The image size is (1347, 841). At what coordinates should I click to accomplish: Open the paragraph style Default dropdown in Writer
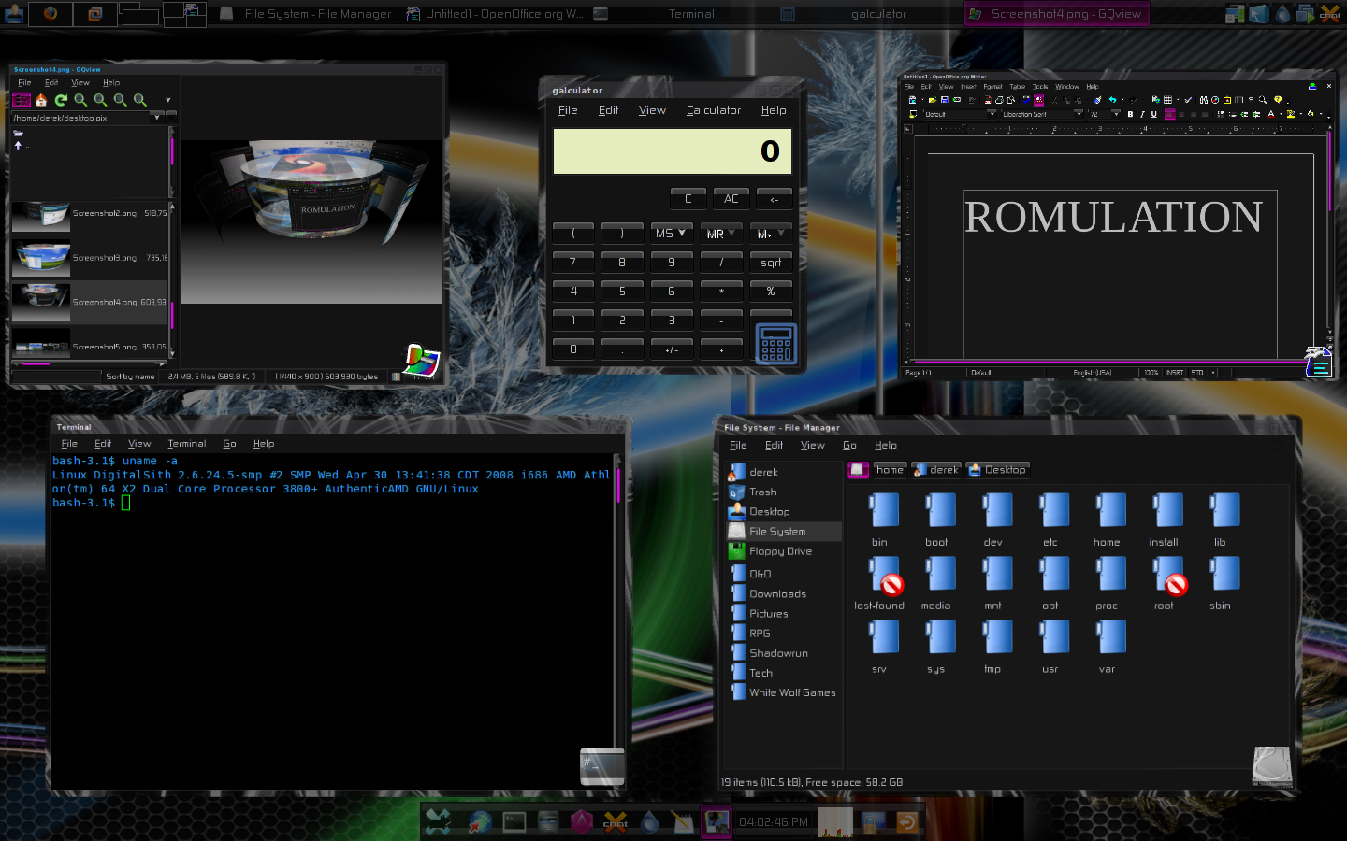click(x=992, y=114)
